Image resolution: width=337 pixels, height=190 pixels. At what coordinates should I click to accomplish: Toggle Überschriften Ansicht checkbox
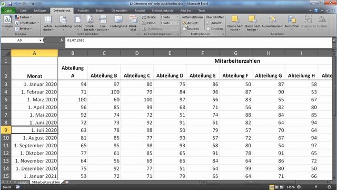208,23
